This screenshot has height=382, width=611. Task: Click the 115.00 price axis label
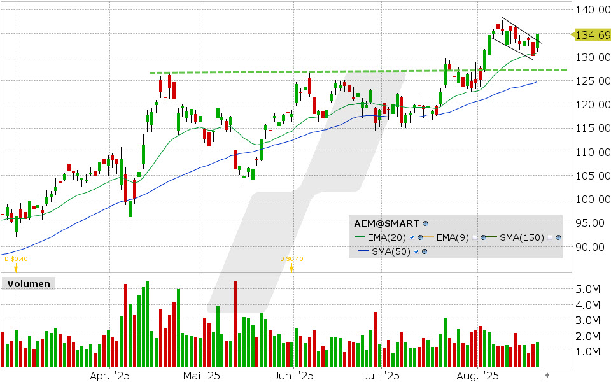[x=593, y=128]
